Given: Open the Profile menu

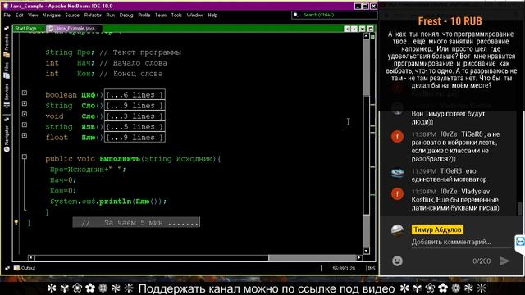Looking at the screenshot, I should point(144,15).
